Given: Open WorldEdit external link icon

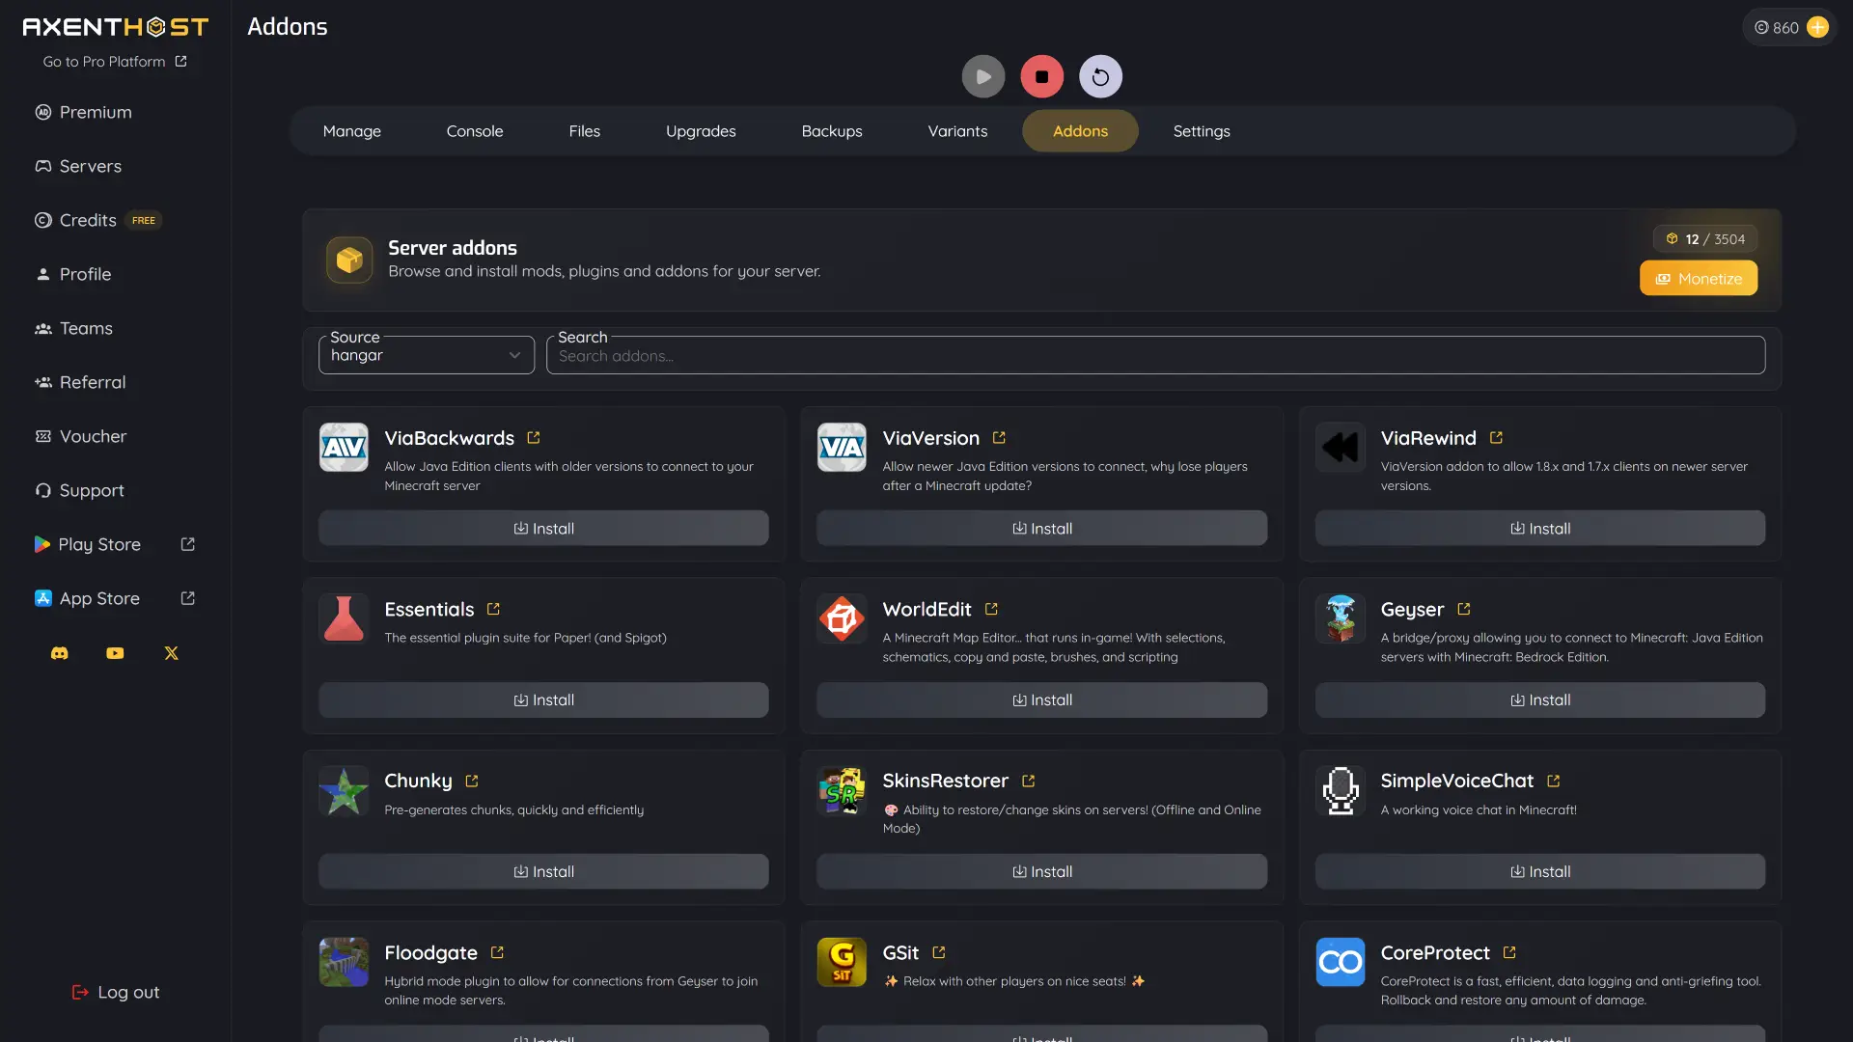Looking at the screenshot, I should pos(991,610).
